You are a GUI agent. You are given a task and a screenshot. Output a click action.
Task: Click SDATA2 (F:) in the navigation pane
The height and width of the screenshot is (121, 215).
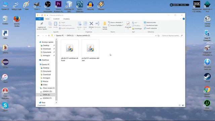47,98
